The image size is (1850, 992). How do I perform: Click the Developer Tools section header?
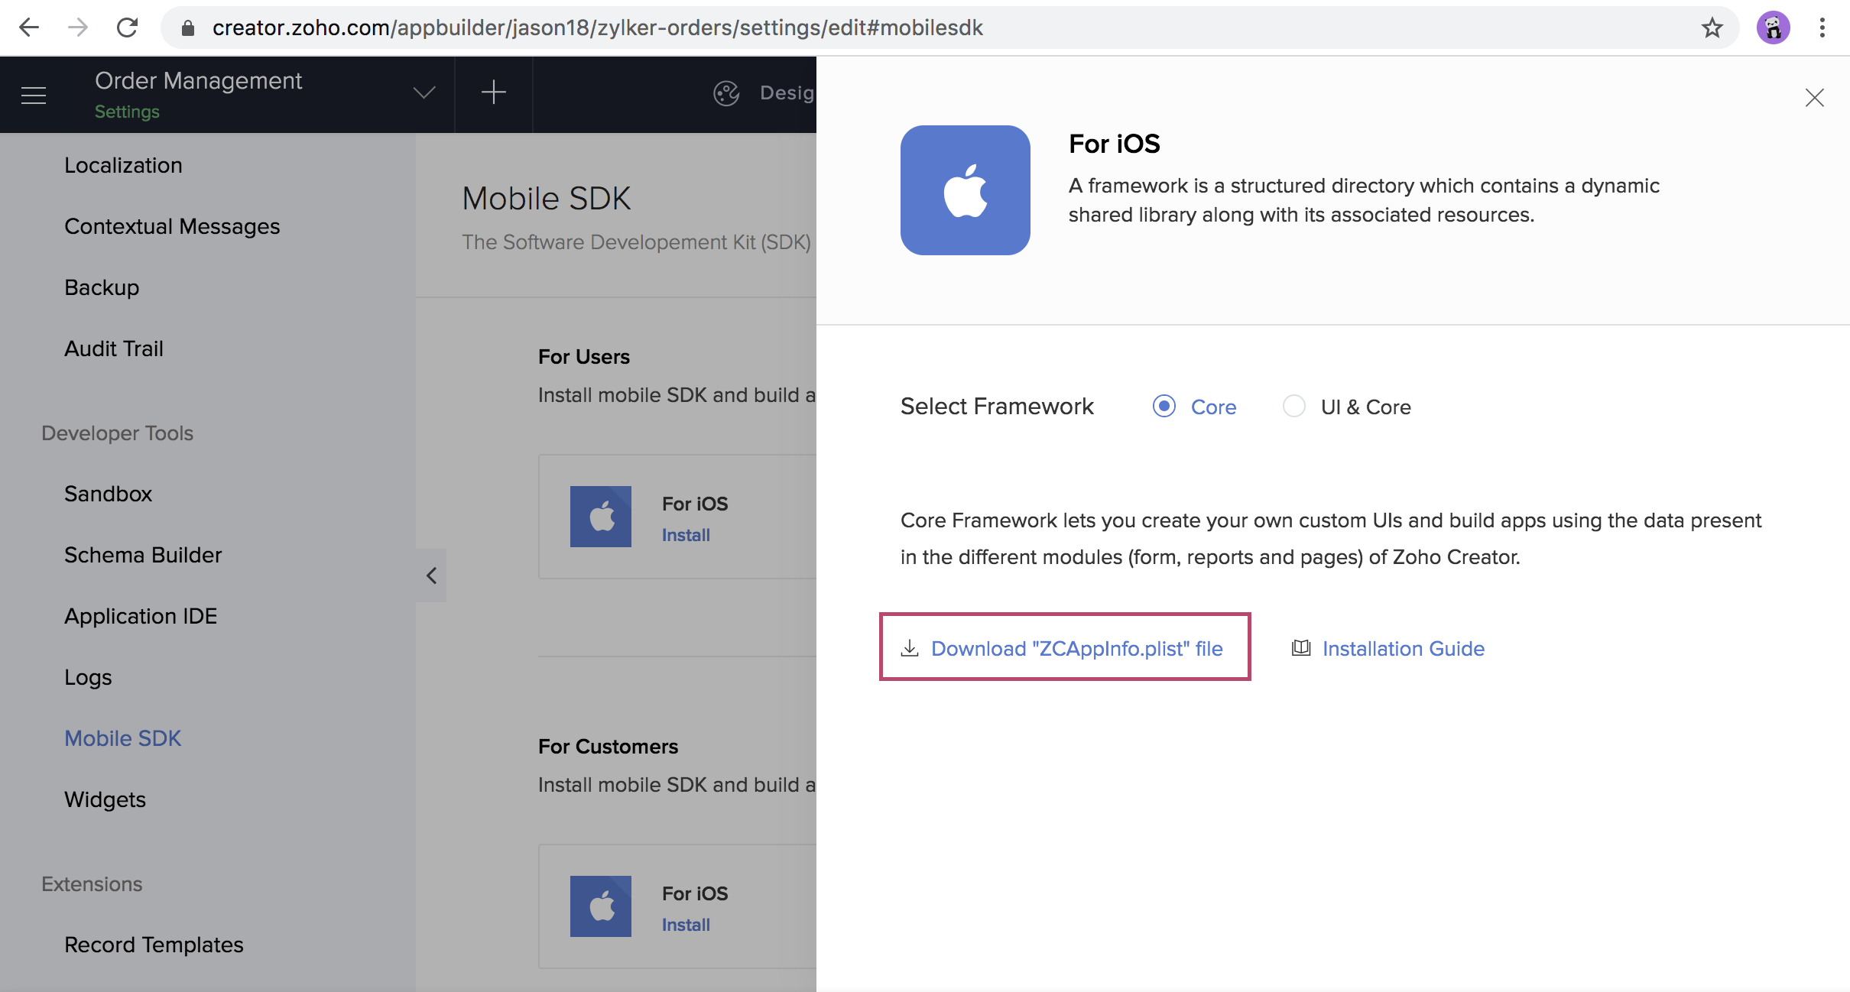117,433
